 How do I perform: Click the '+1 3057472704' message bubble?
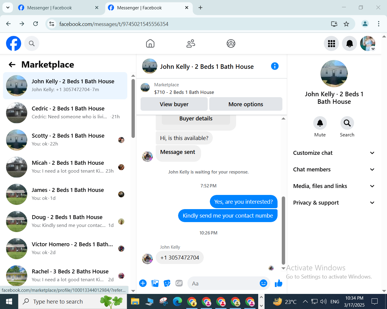pos(180,258)
